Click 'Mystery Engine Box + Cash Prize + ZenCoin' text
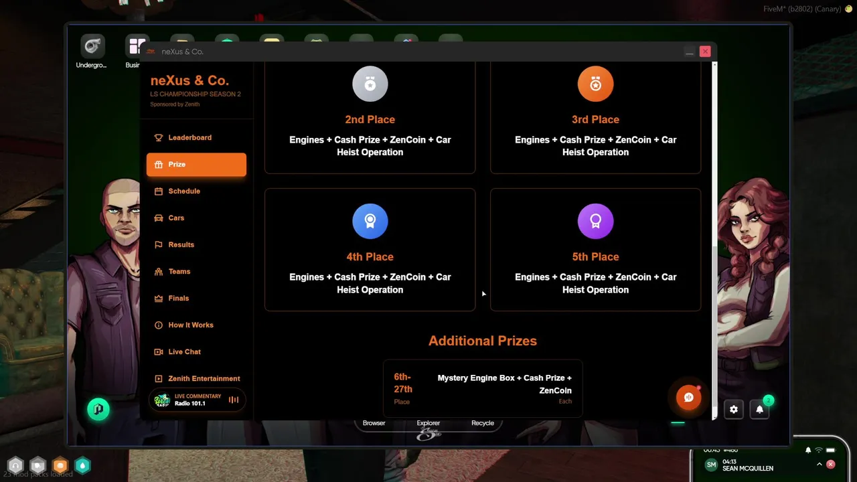The height and width of the screenshot is (482, 857). click(505, 384)
